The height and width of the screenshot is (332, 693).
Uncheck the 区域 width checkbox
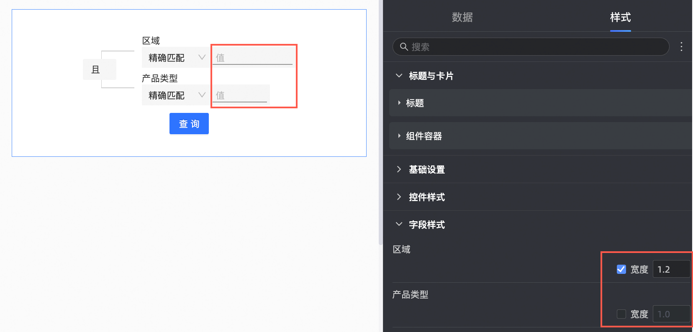[621, 269]
